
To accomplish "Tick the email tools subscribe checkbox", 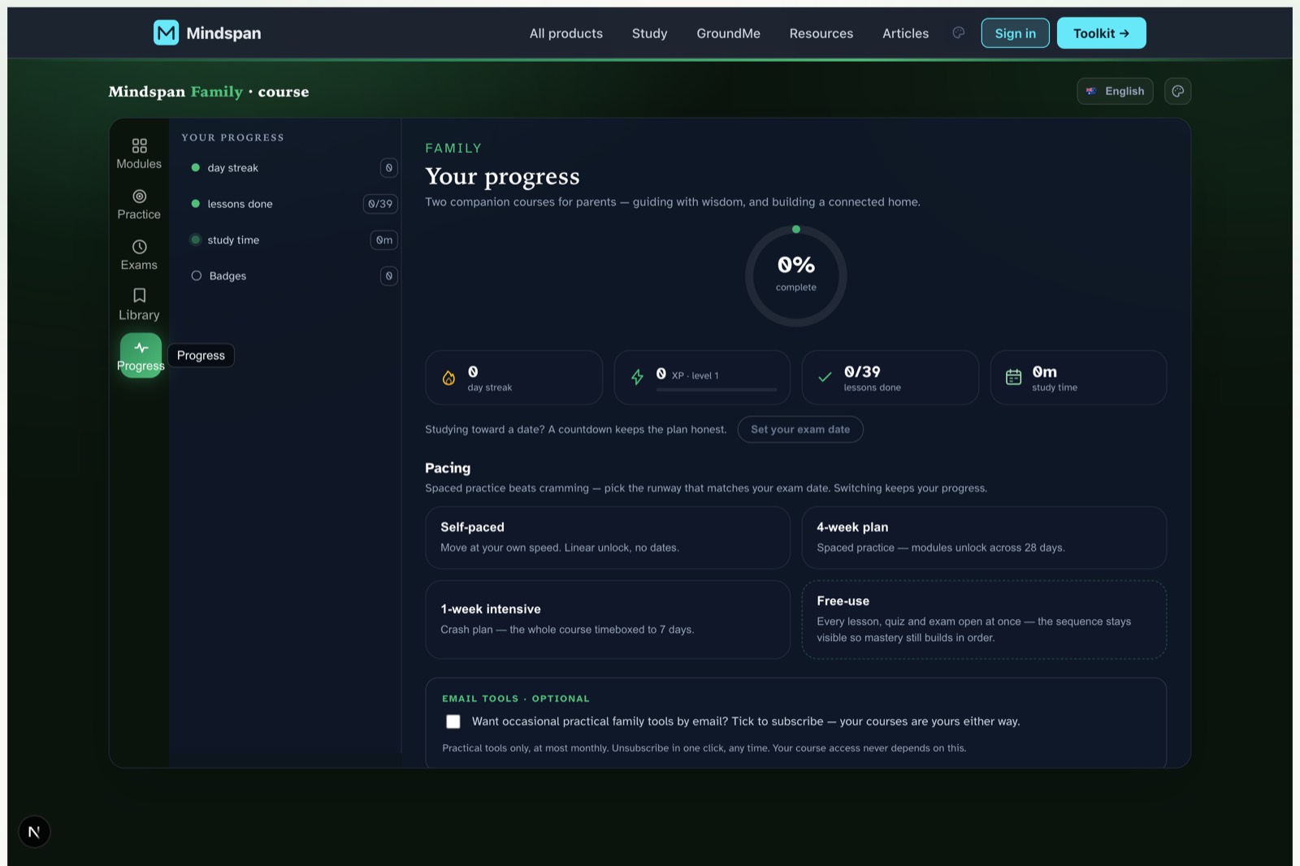I will (453, 721).
